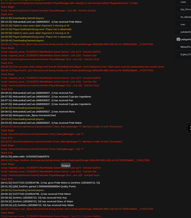Click the 04:10:18 GetRankInGroup error line

[x=36, y=29]
